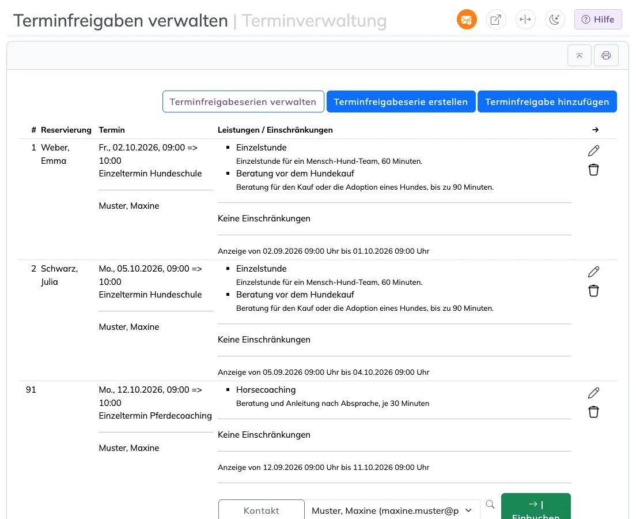
Task: Click the contact search magnifier icon
Action: click(490, 505)
